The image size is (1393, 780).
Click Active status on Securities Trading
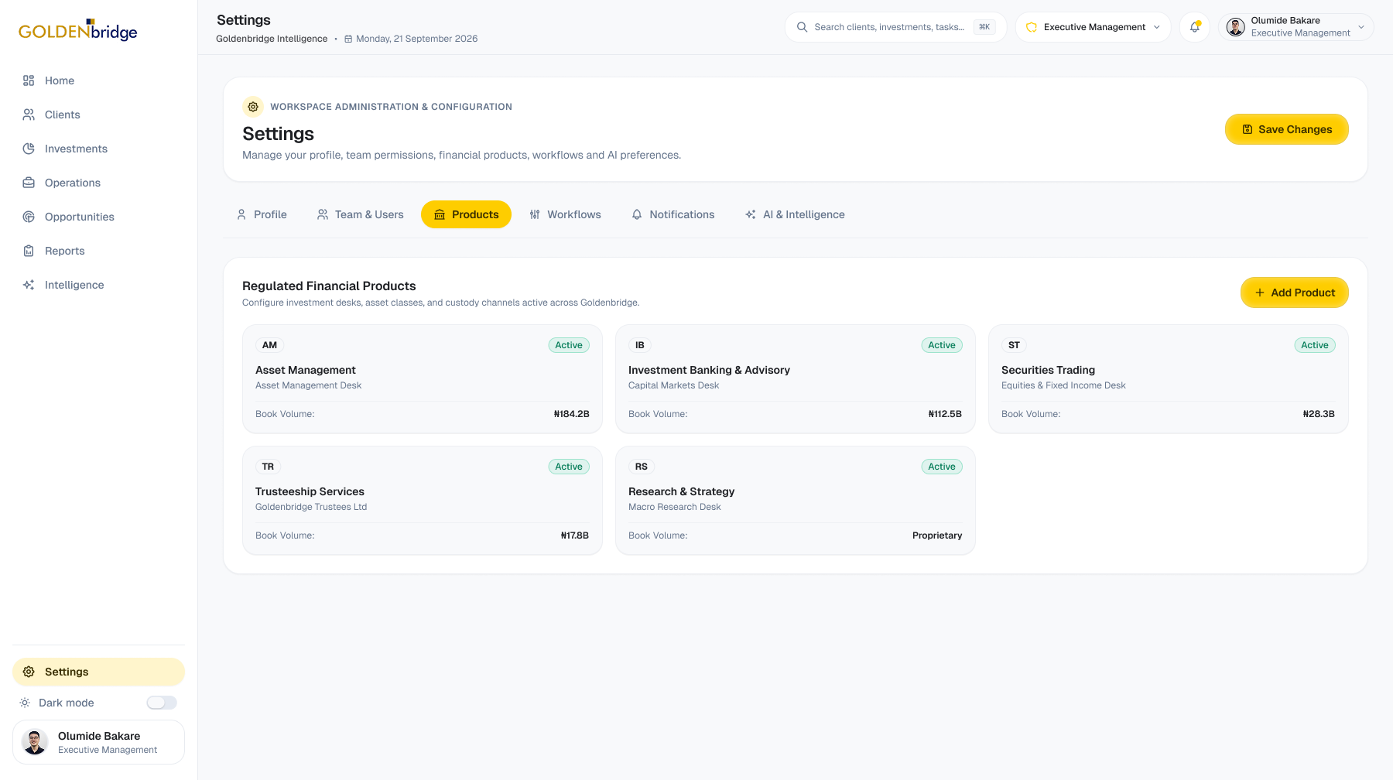pyautogui.click(x=1315, y=345)
